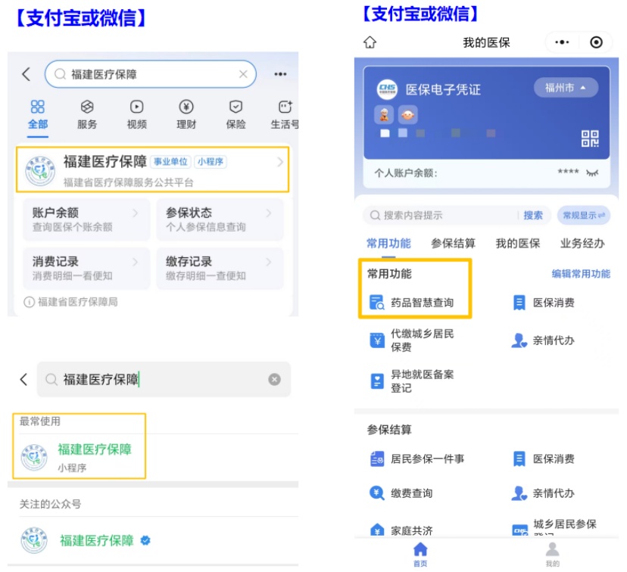Open 异地就医备案登记
627x572 pixels.
click(x=412, y=381)
